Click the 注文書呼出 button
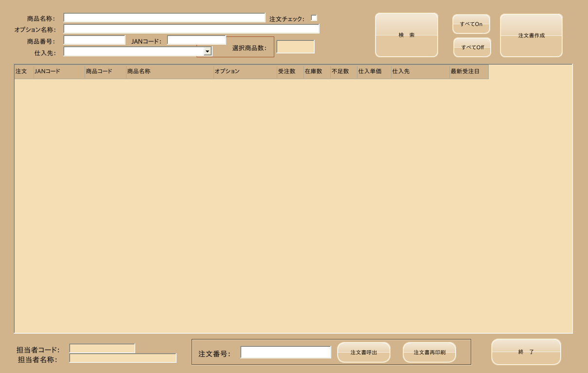Viewport: 588px width, 373px height. coord(364,353)
